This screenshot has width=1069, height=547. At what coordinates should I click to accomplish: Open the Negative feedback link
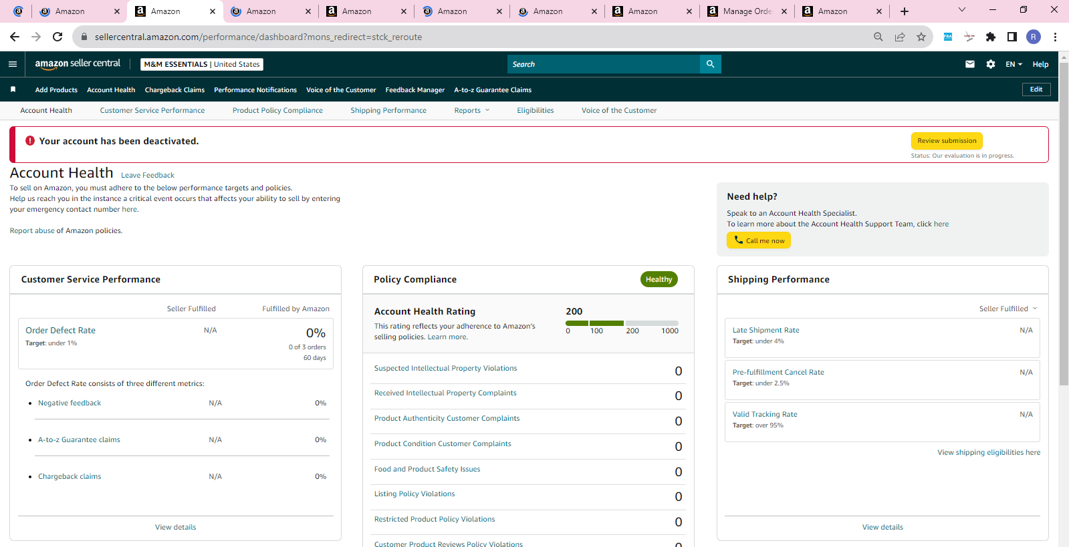pyautogui.click(x=70, y=403)
